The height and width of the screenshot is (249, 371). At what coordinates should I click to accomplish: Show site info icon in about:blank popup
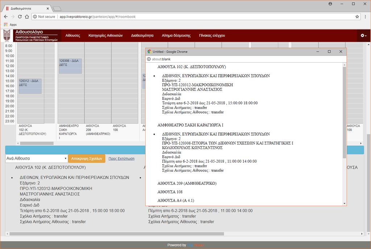coord(149,59)
